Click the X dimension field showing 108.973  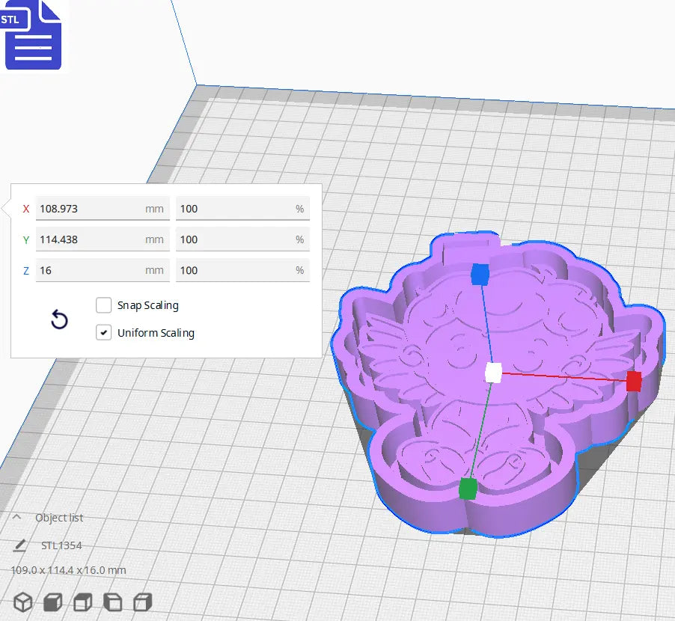tap(103, 208)
